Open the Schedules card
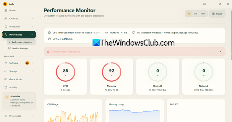 [19, 101]
